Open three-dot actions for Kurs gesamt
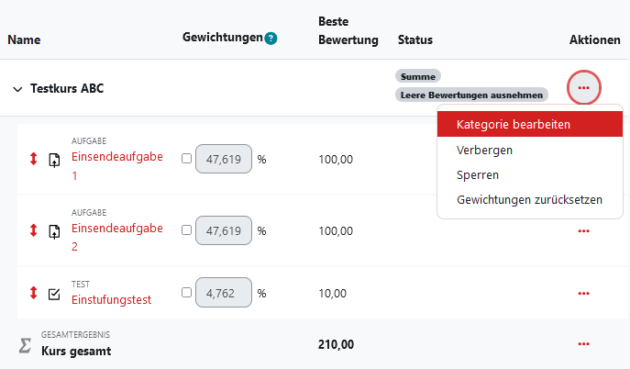Image resolution: width=630 pixels, height=369 pixels. pos(583,343)
